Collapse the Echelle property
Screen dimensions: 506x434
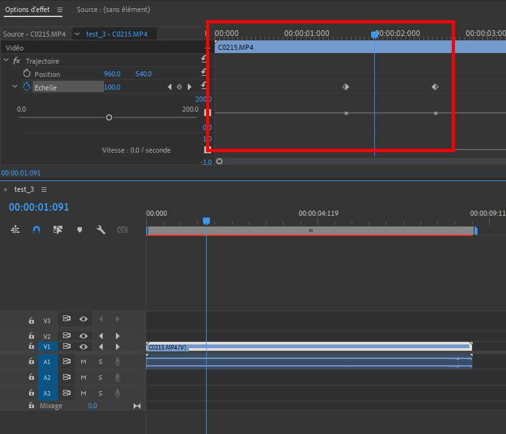[x=14, y=86]
